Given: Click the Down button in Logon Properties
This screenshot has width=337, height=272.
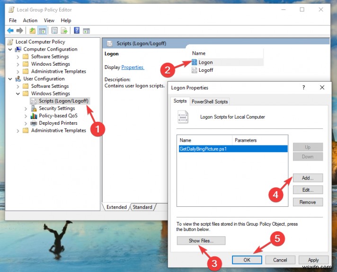Looking at the screenshot, I should click(308, 157).
